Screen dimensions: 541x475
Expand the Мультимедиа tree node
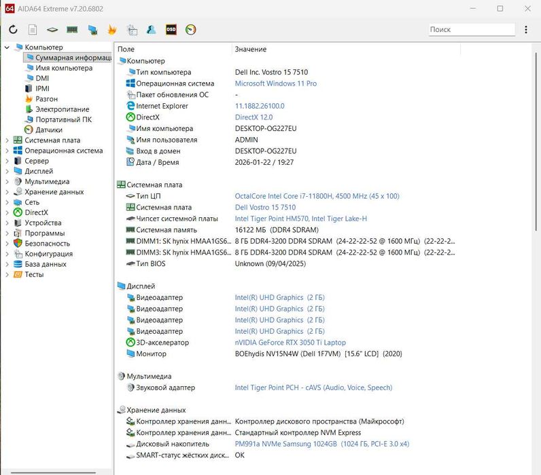[7, 182]
